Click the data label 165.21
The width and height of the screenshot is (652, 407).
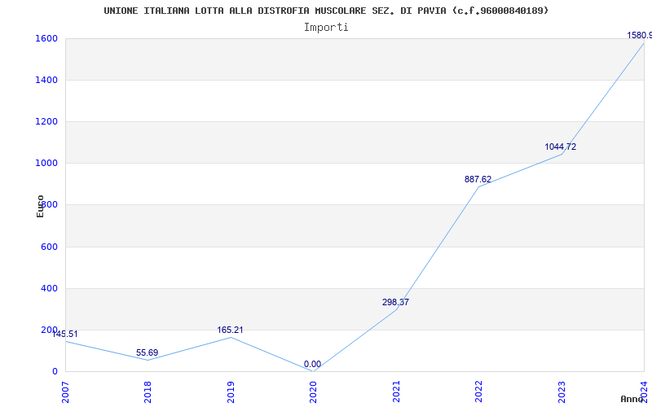pos(230,330)
